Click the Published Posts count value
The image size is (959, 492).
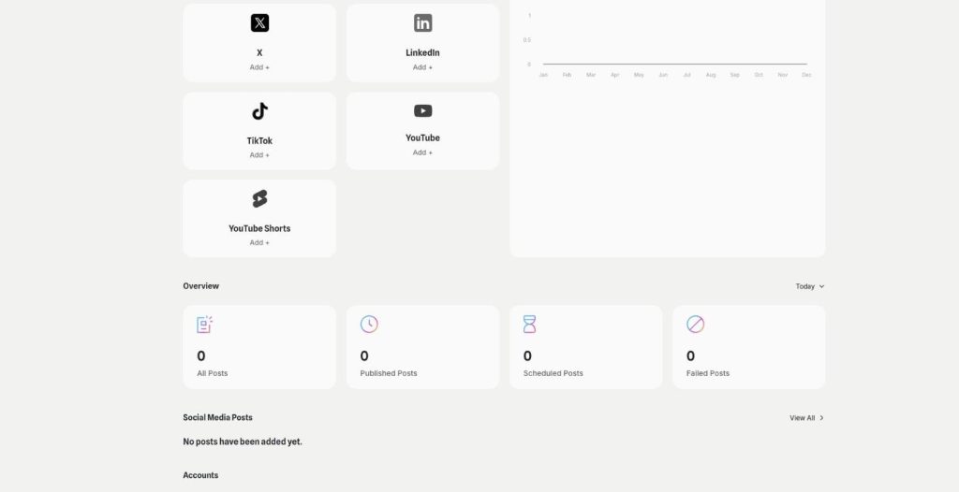point(364,355)
